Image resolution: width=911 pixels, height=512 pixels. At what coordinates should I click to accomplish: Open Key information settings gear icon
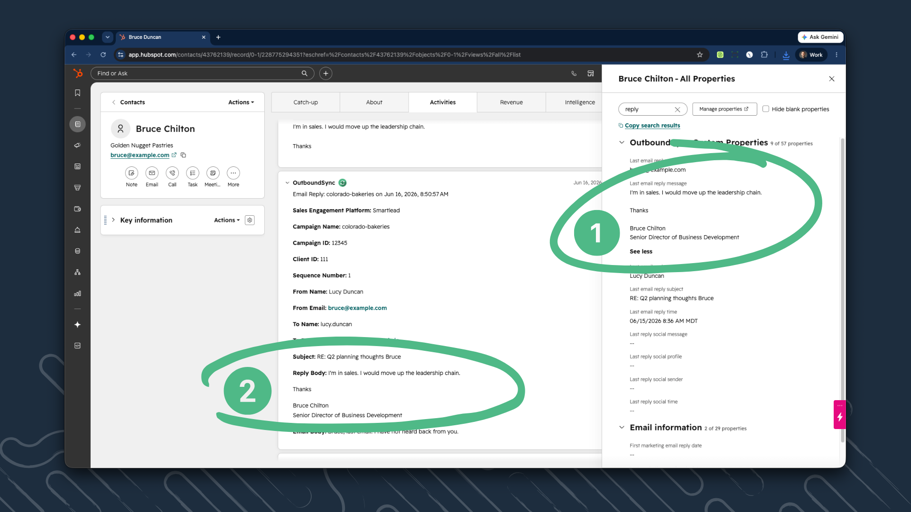250,220
